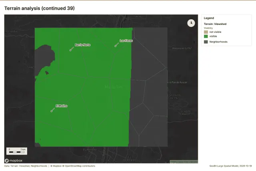Click the Terrain analysis page heading

click(x=39, y=8)
